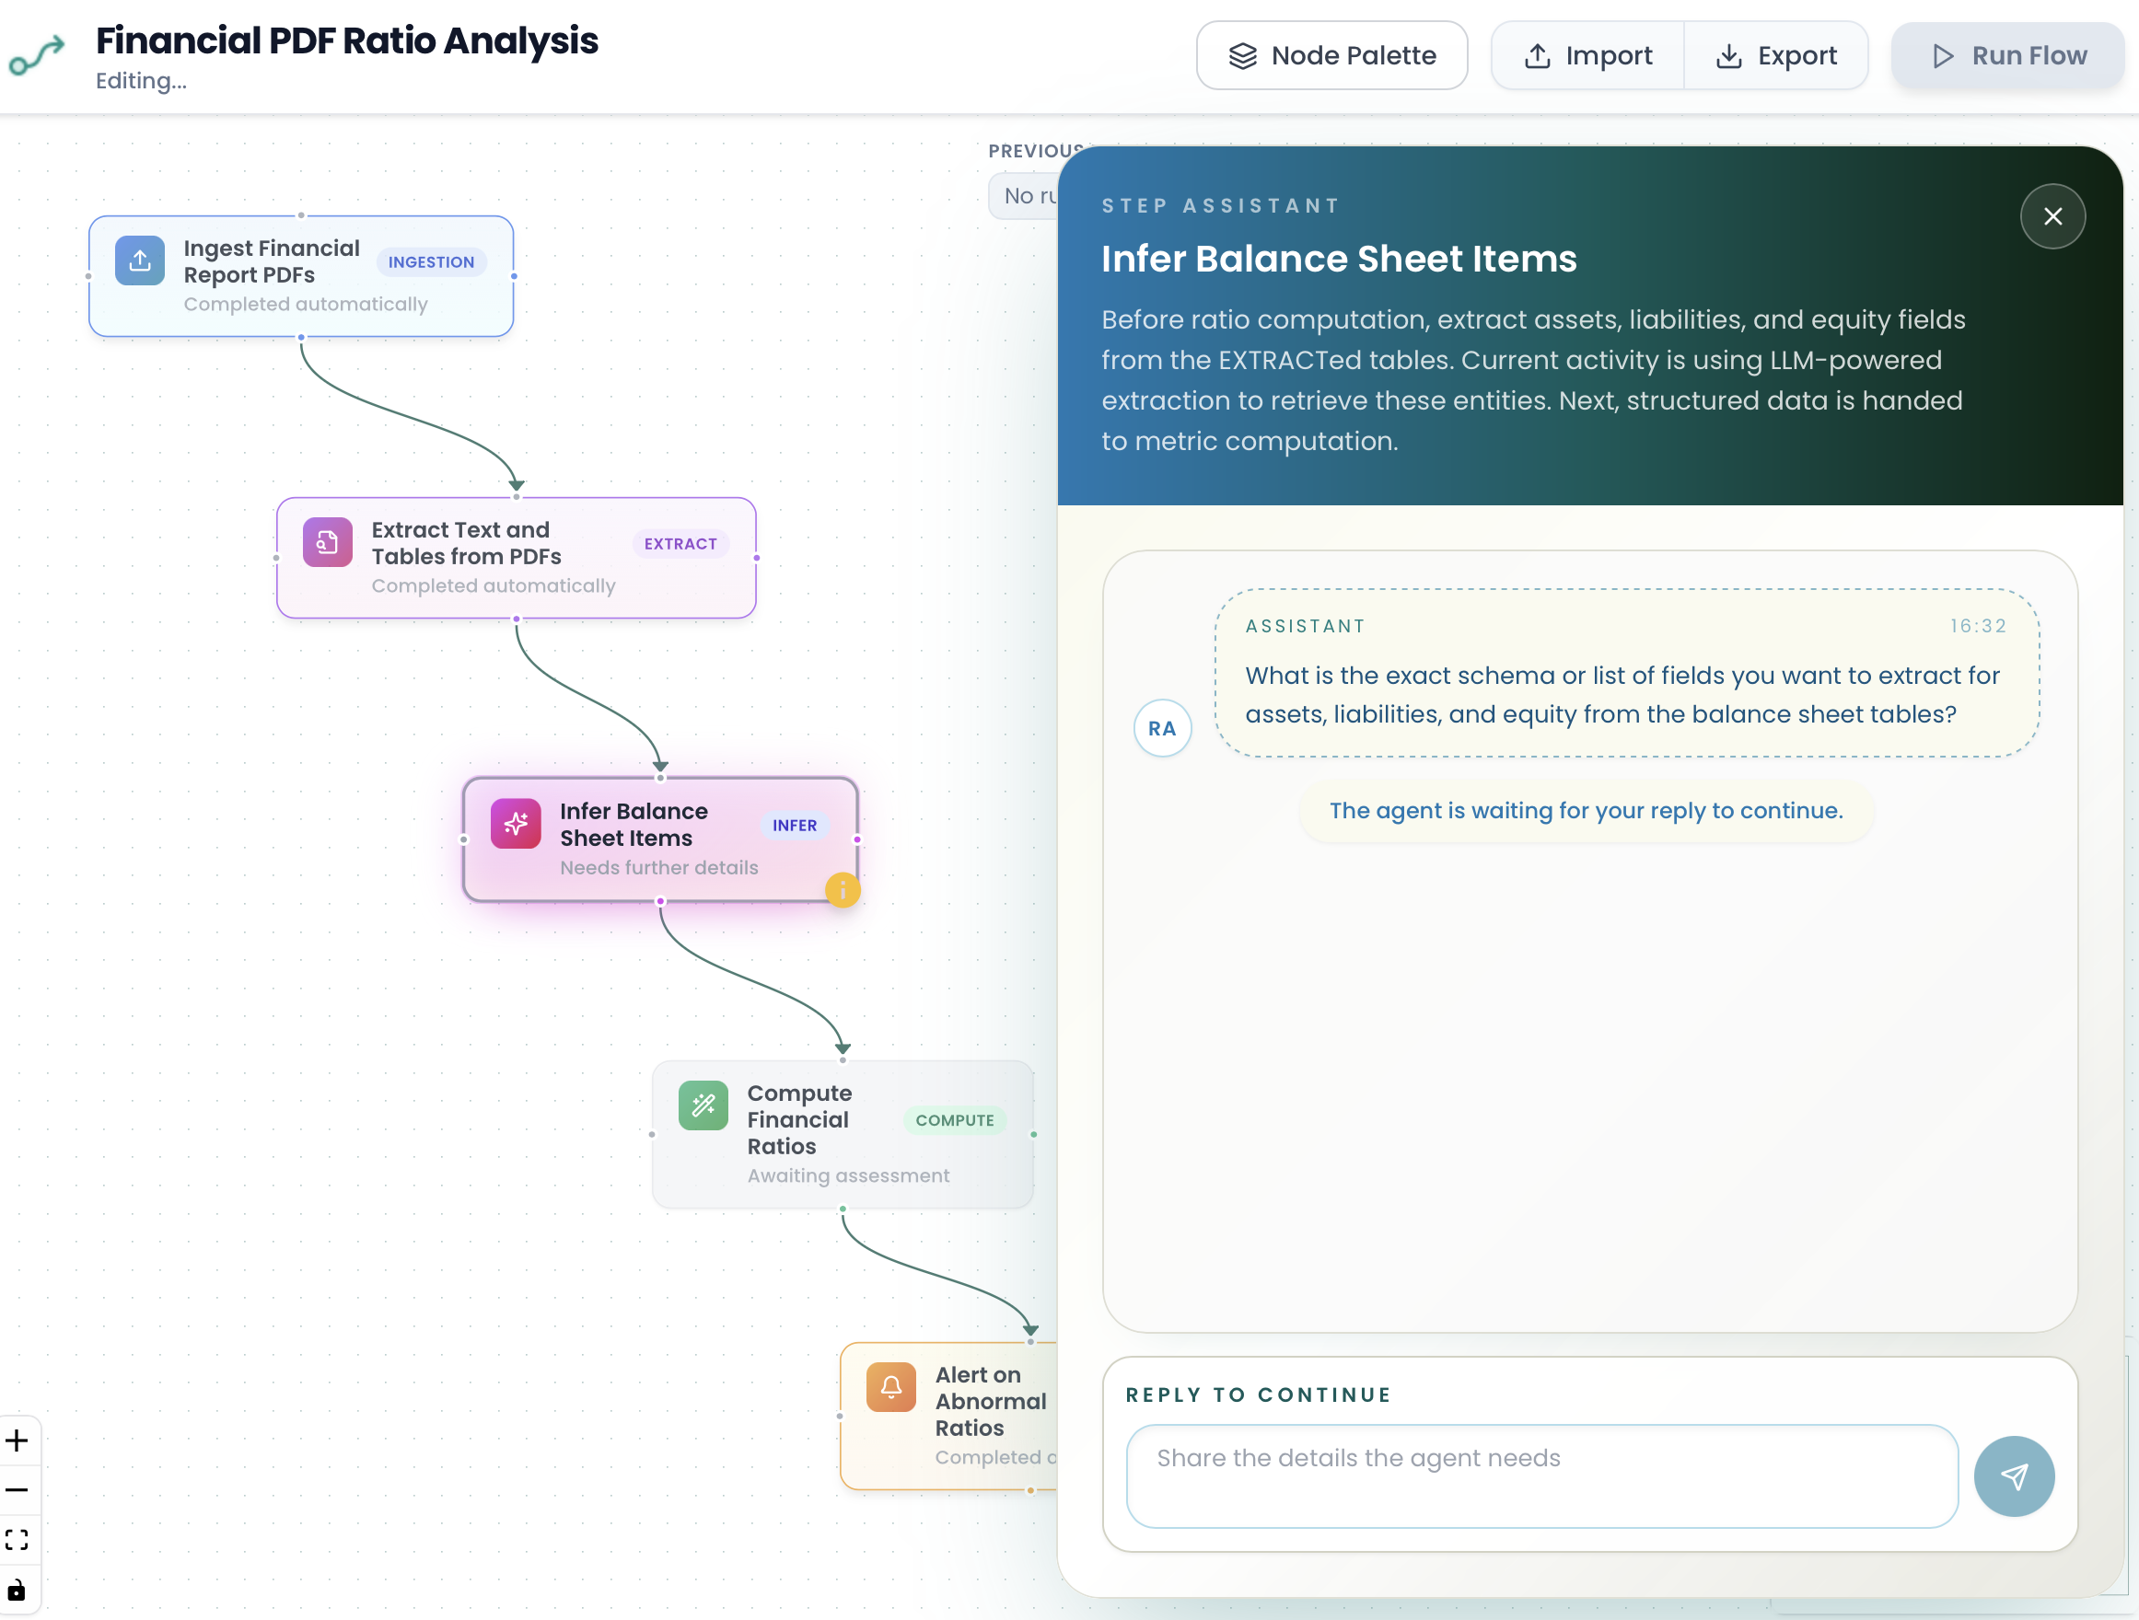Click the document icon on Extract node
The width and height of the screenshot is (2139, 1620).
[327, 542]
